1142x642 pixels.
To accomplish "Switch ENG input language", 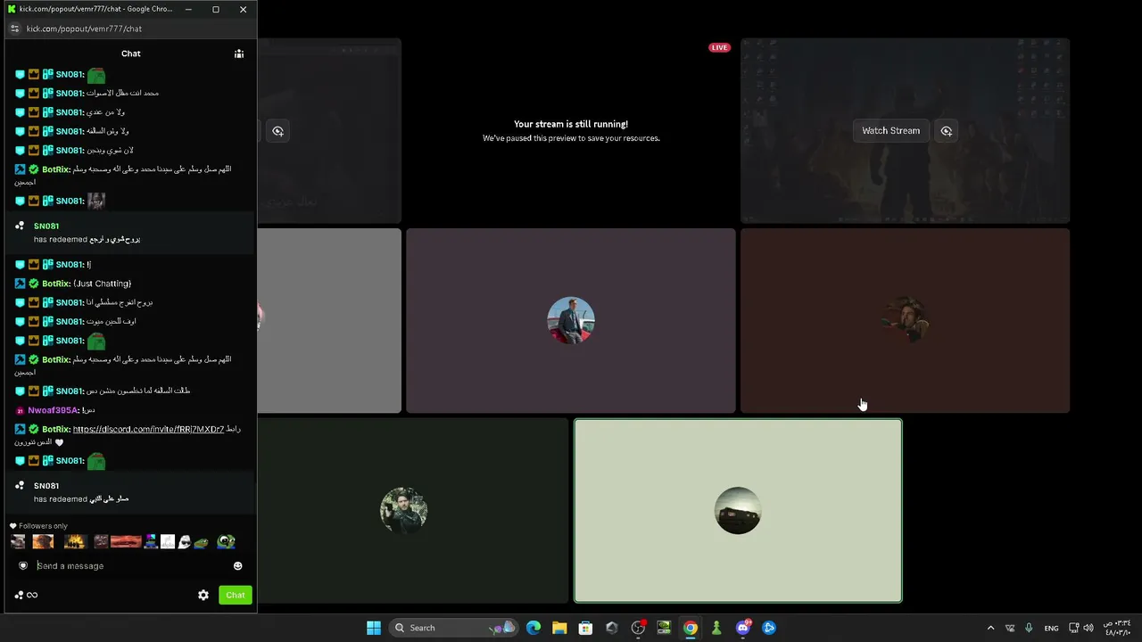I will click(1051, 628).
